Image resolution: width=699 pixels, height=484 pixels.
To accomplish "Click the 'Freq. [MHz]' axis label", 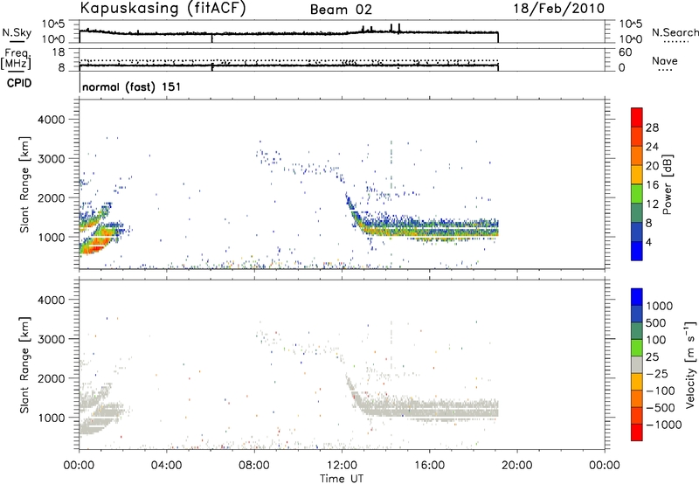I will point(17,59).
